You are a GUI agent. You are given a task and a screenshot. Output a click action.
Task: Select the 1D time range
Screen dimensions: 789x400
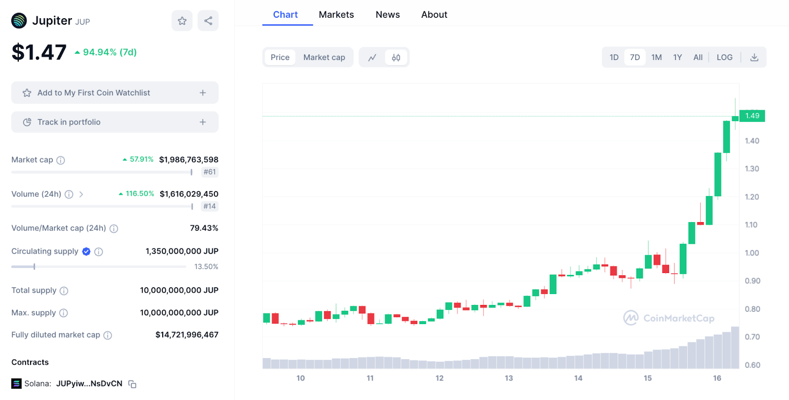[613, 58]
